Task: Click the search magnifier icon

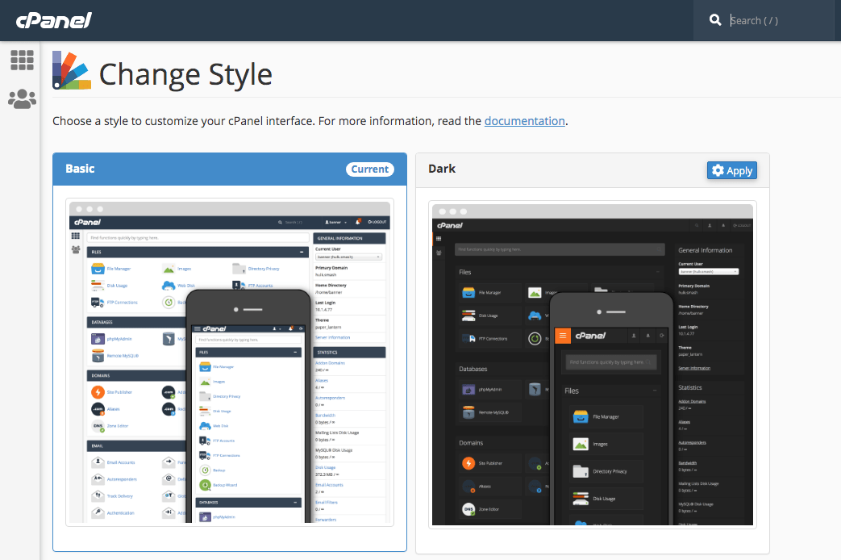Action: (715, 19)
